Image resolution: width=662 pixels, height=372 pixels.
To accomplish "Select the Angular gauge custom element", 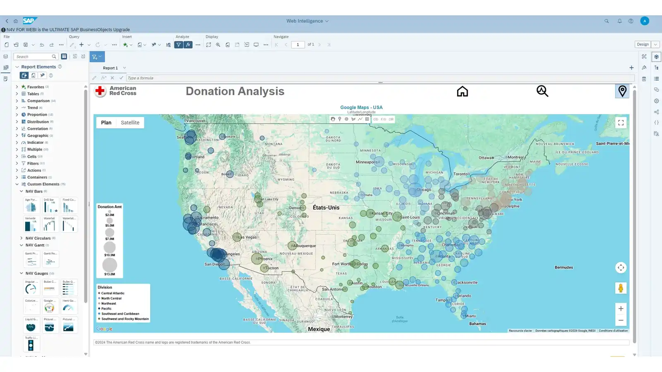I will tap(31, 289).
